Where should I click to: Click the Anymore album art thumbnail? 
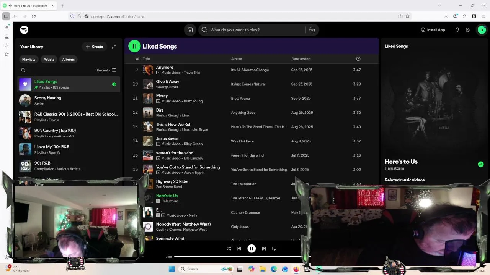[148, 70]
